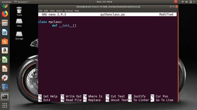Open the Amazon dock icon
Screen dimensions: 197x110
5,50
